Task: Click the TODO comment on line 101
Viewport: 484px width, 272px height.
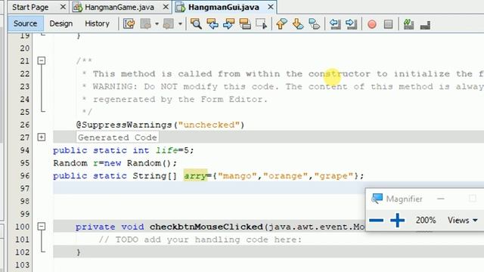Action: point(200,240)
